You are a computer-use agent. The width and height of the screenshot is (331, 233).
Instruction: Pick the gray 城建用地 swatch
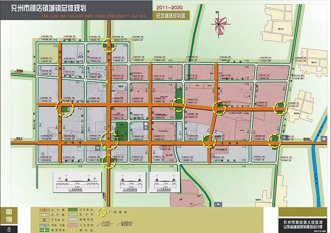coord(73,220)
